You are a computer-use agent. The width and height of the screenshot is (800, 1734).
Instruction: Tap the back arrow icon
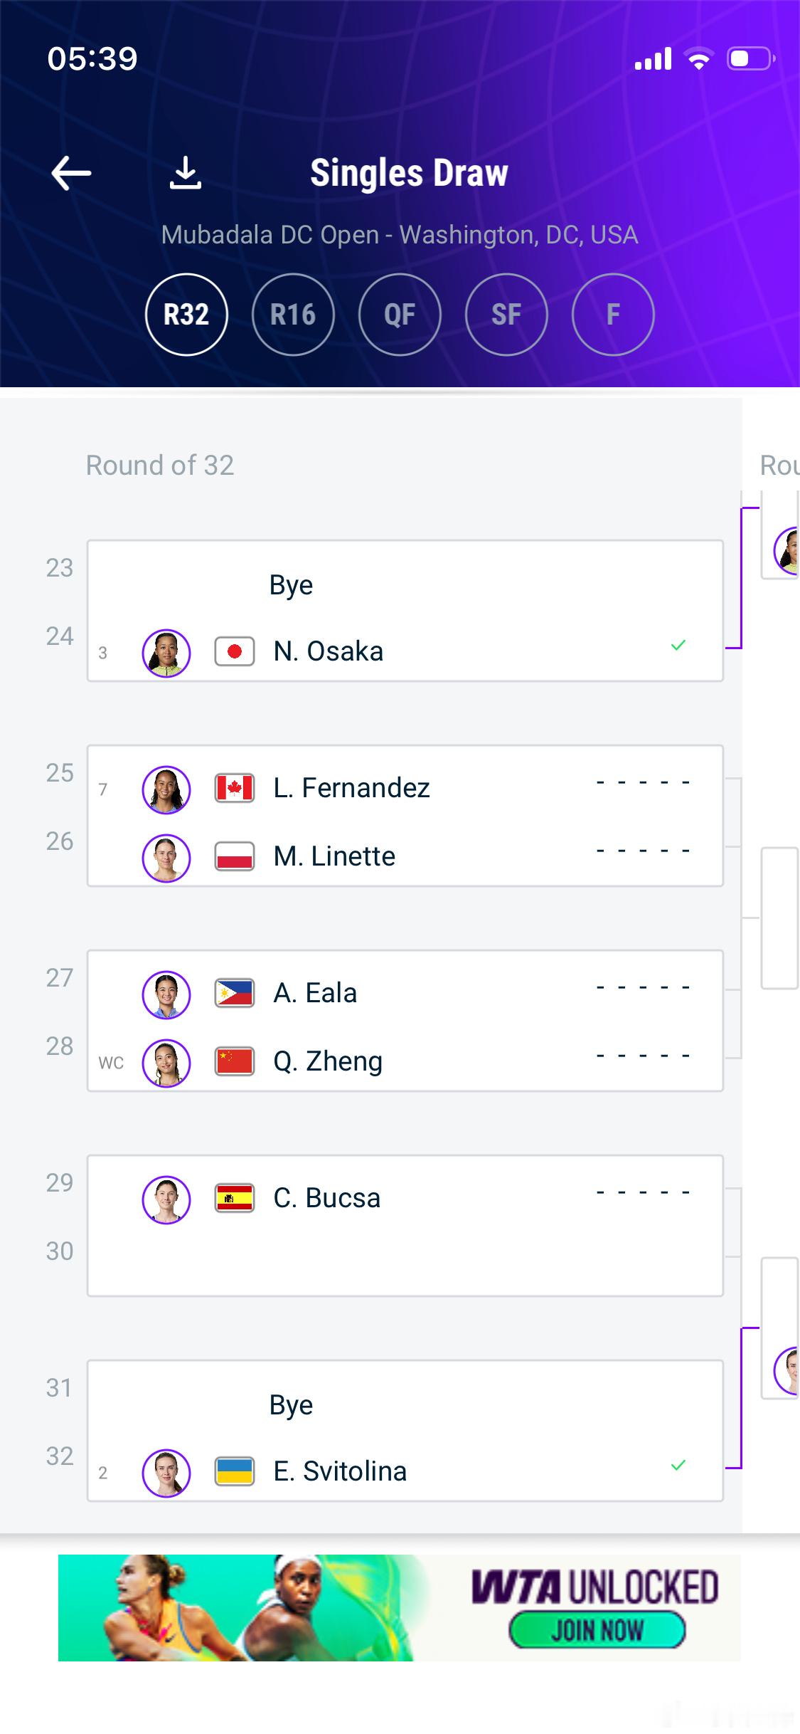pyautogui.click(x=71, y=173)
